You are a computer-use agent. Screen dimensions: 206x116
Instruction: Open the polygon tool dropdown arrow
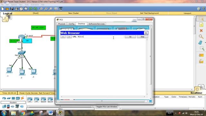(x=205, y=43)
